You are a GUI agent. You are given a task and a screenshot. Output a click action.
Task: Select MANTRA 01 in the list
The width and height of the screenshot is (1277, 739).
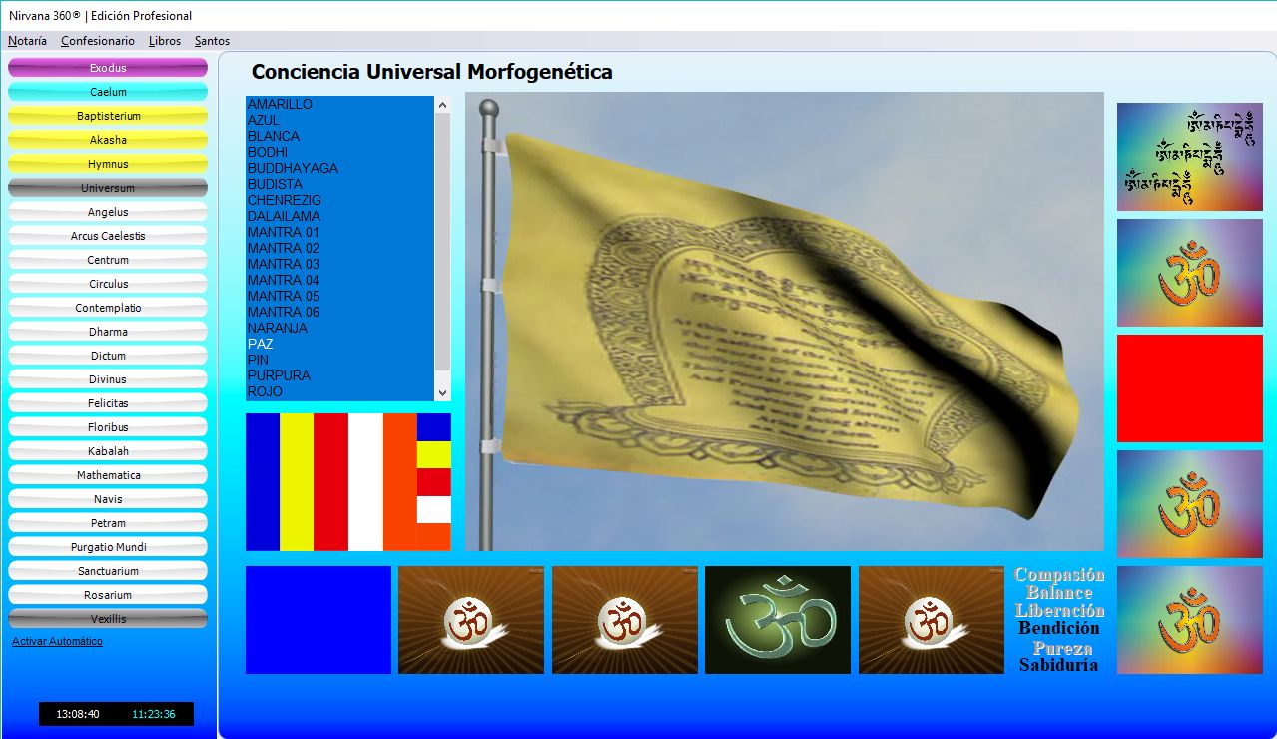pos(340,232)
